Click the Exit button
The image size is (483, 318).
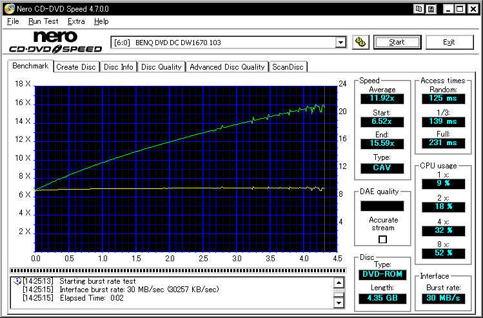coord(449,42)
